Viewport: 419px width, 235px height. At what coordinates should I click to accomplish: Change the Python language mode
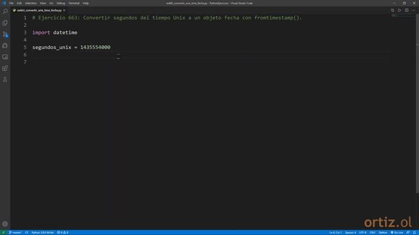tap(382, 232)
